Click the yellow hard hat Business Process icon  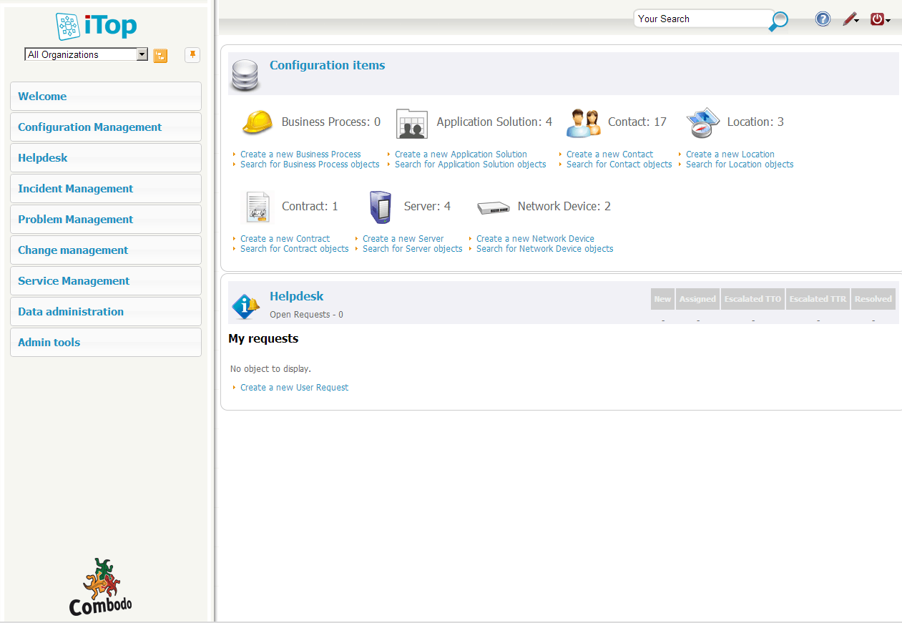(258, 122)
